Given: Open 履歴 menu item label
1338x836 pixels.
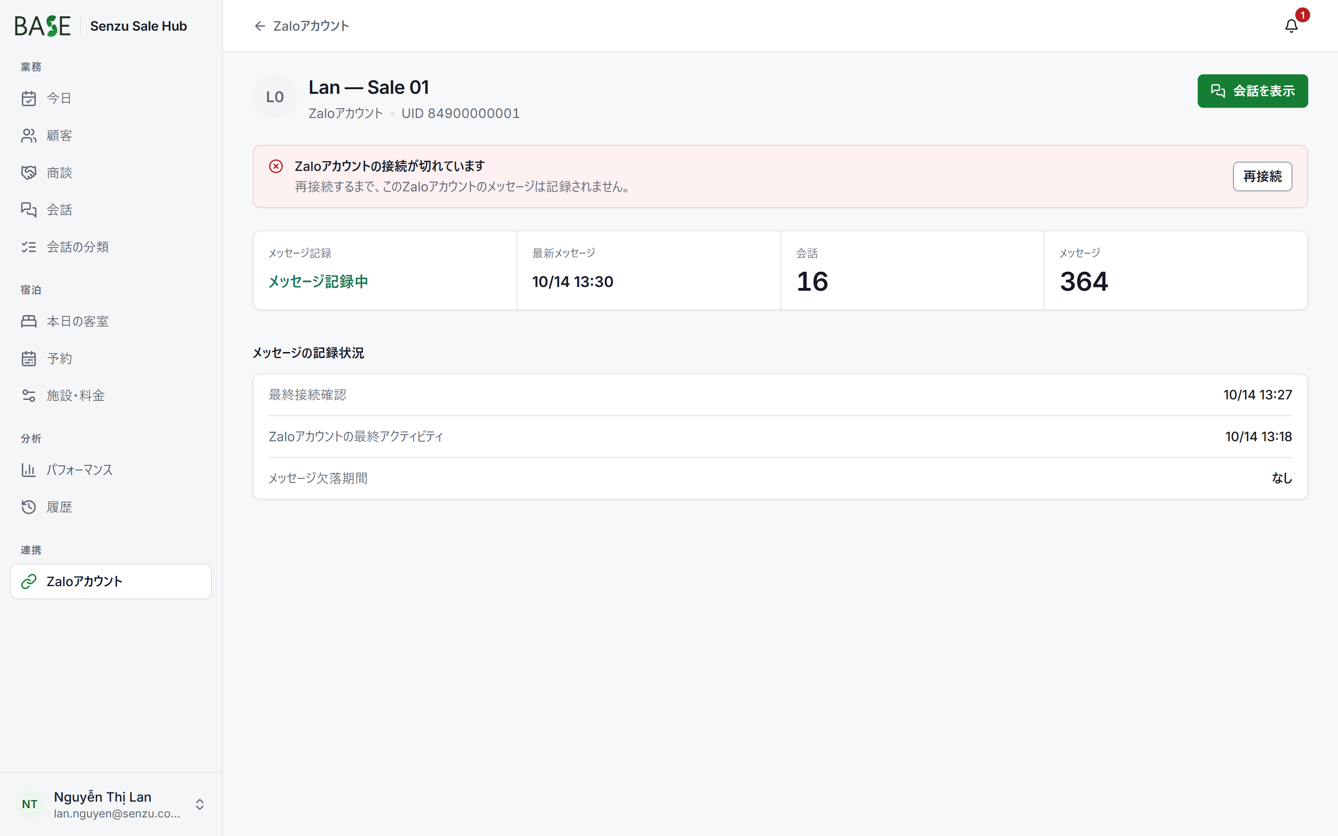Looking at the screenshot, I should [60, 507].
